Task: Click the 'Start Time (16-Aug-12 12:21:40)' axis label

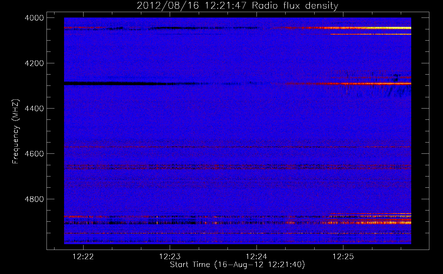Action: [237, 265]
